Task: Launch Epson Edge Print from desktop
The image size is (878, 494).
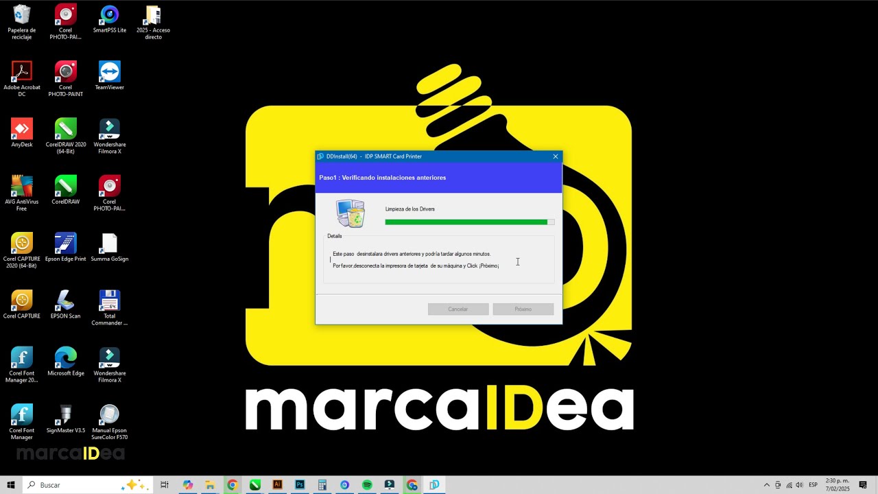Action: (x=66, y=247)
